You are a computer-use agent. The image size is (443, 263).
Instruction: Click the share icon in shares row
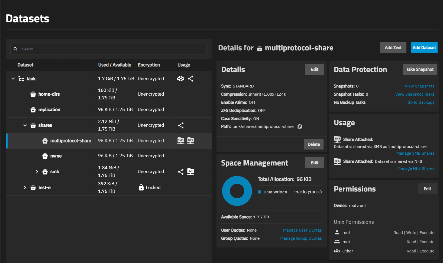click(181, 125)
